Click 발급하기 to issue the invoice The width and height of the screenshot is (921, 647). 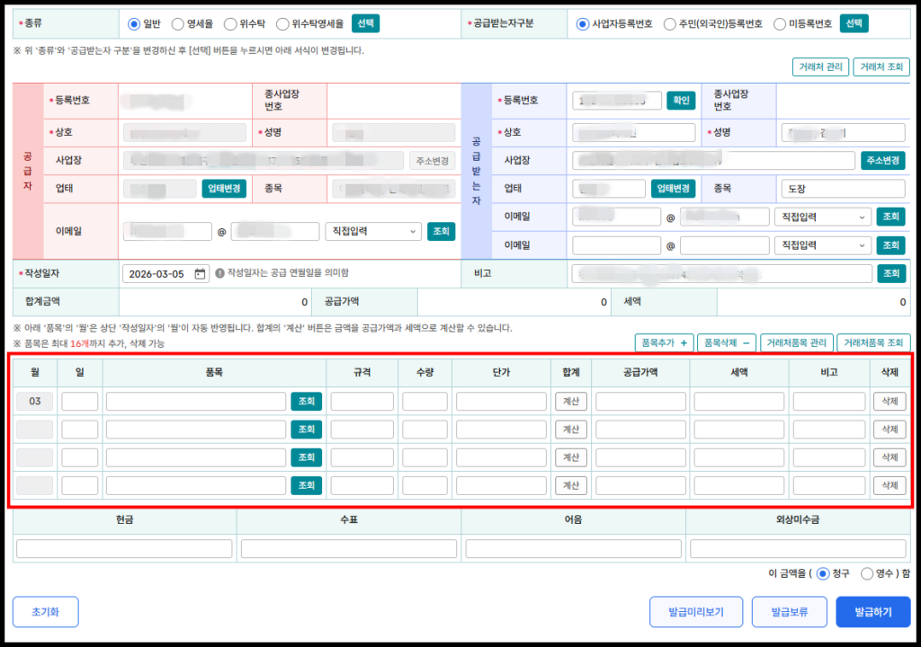[x=872, y=612]
